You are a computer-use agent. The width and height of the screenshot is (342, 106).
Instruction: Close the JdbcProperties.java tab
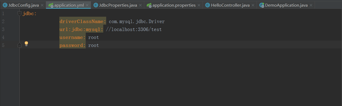tap(140, 5)
